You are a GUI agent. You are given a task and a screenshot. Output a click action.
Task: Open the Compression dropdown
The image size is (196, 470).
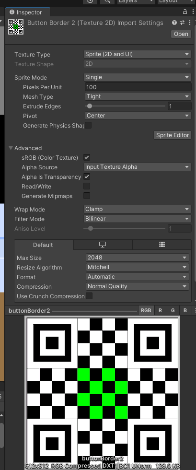coord(137,286)
